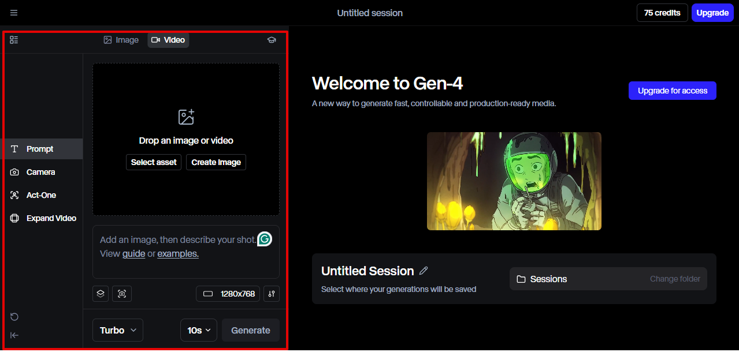This screenshot has width=739, height=352.
Task: Click the graduation cap tutorials icon
Action: pos(272,40)
